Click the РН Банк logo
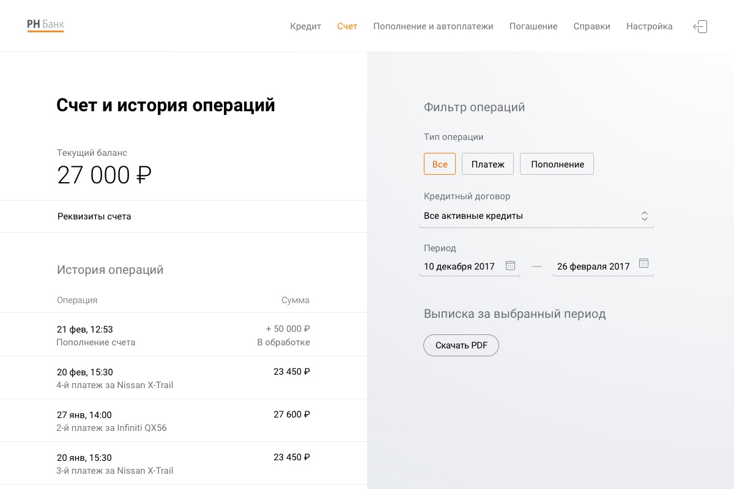 coord(45,25)
